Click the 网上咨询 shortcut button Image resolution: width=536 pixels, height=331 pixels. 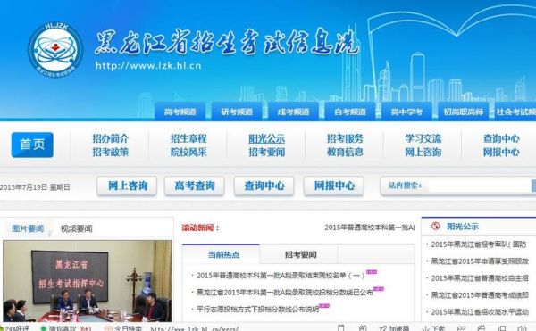click(x=128, y=186)
